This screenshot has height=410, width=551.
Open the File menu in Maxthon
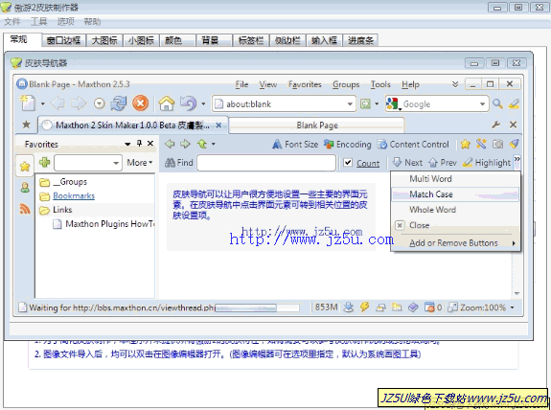point(241,84)
